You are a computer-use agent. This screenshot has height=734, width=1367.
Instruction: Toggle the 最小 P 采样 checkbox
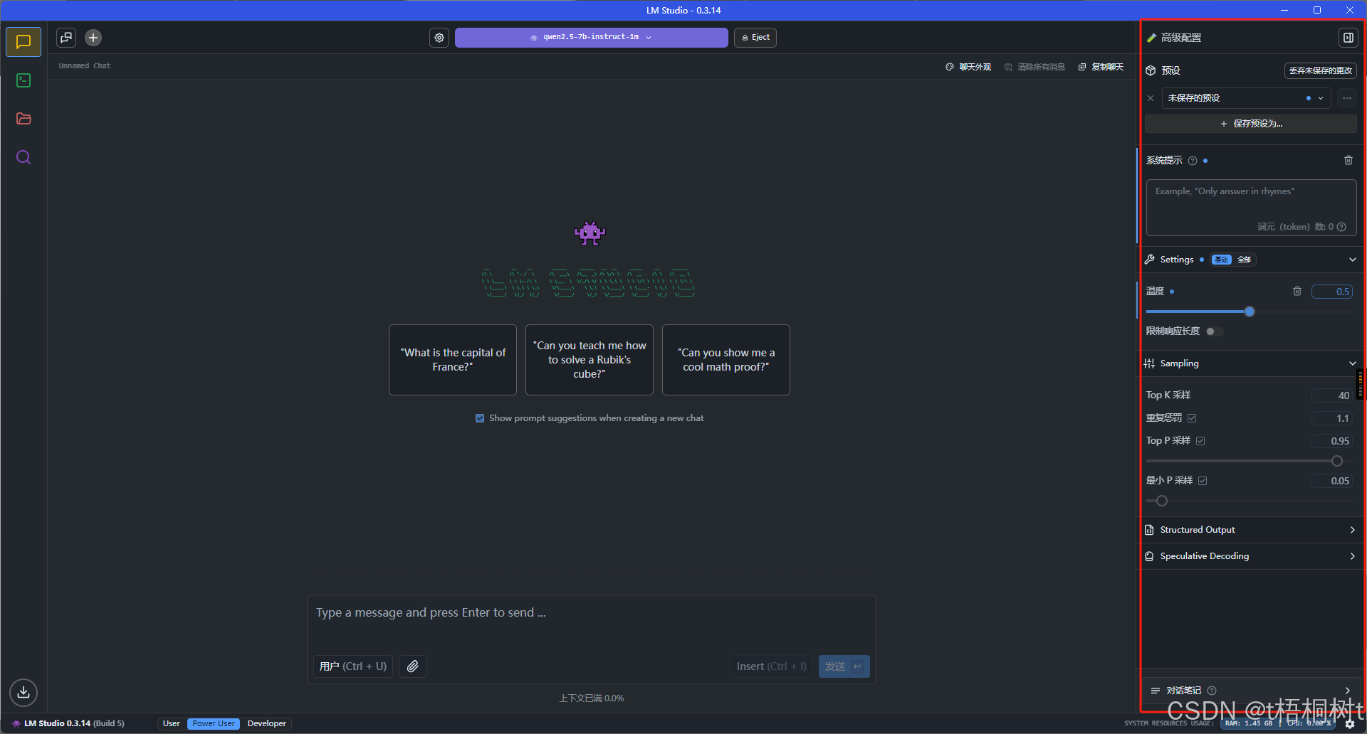click(x=1203, y=481)
